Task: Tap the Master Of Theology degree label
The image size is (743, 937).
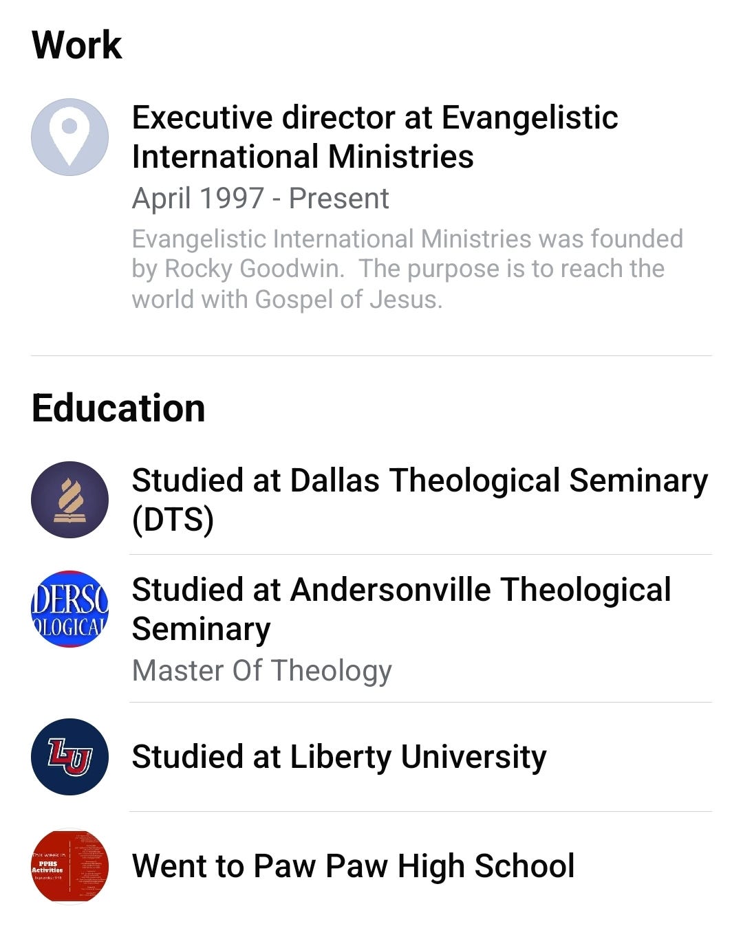Action: [x=261, y=670]
